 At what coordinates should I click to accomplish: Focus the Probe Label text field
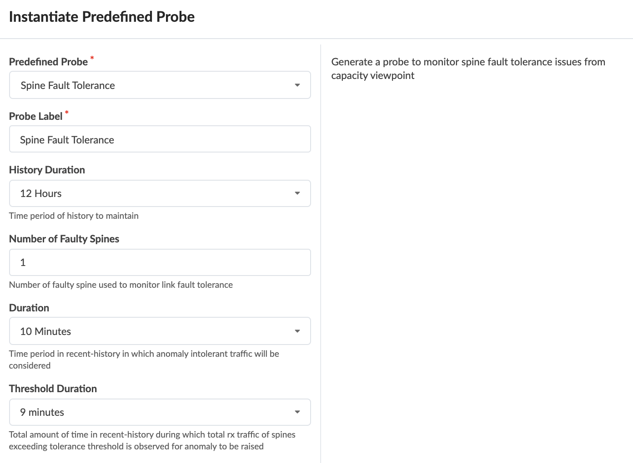click(x=160, y=139)
